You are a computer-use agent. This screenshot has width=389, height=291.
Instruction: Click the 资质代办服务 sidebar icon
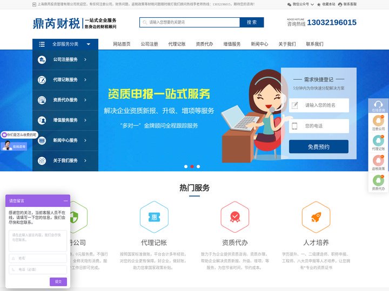coord(42,100)
